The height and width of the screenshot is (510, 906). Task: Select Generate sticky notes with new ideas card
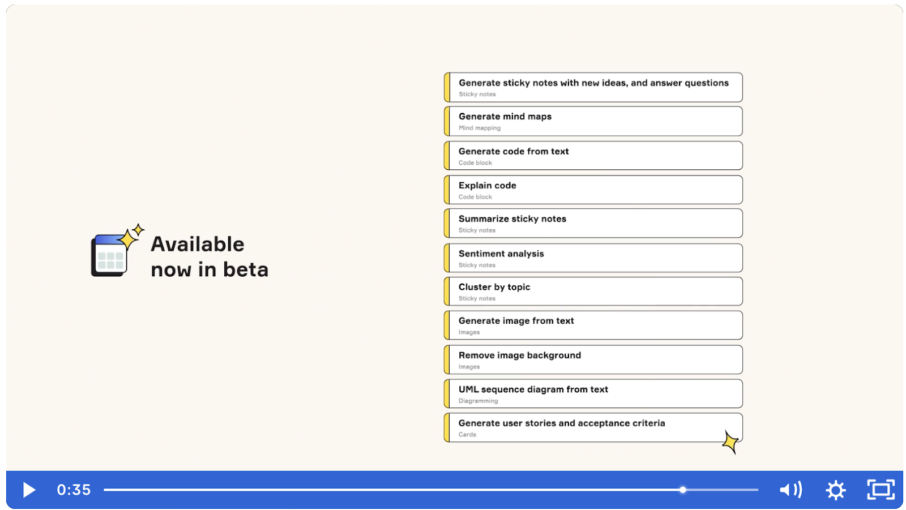[x=593, y=87]
